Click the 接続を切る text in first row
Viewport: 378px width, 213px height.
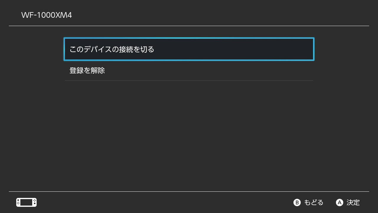pos(137,49)
